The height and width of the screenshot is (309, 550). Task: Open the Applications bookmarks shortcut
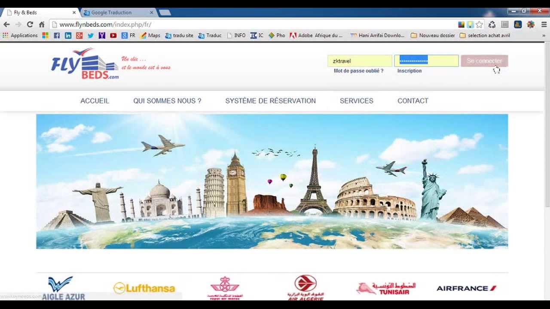(x=20, y=36)
